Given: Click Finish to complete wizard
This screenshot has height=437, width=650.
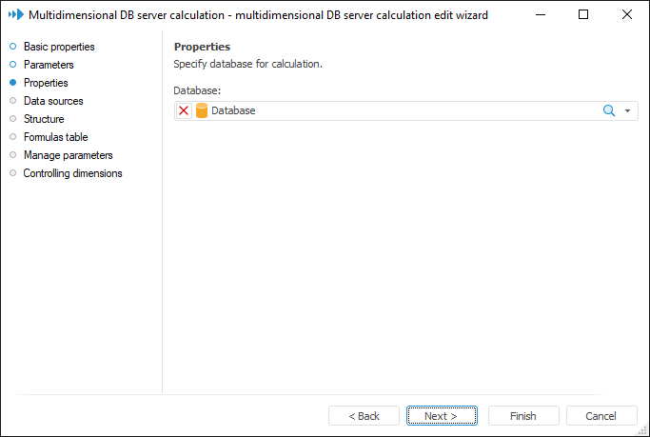Looking at the screenshot, I should click(x=523, y=416).
